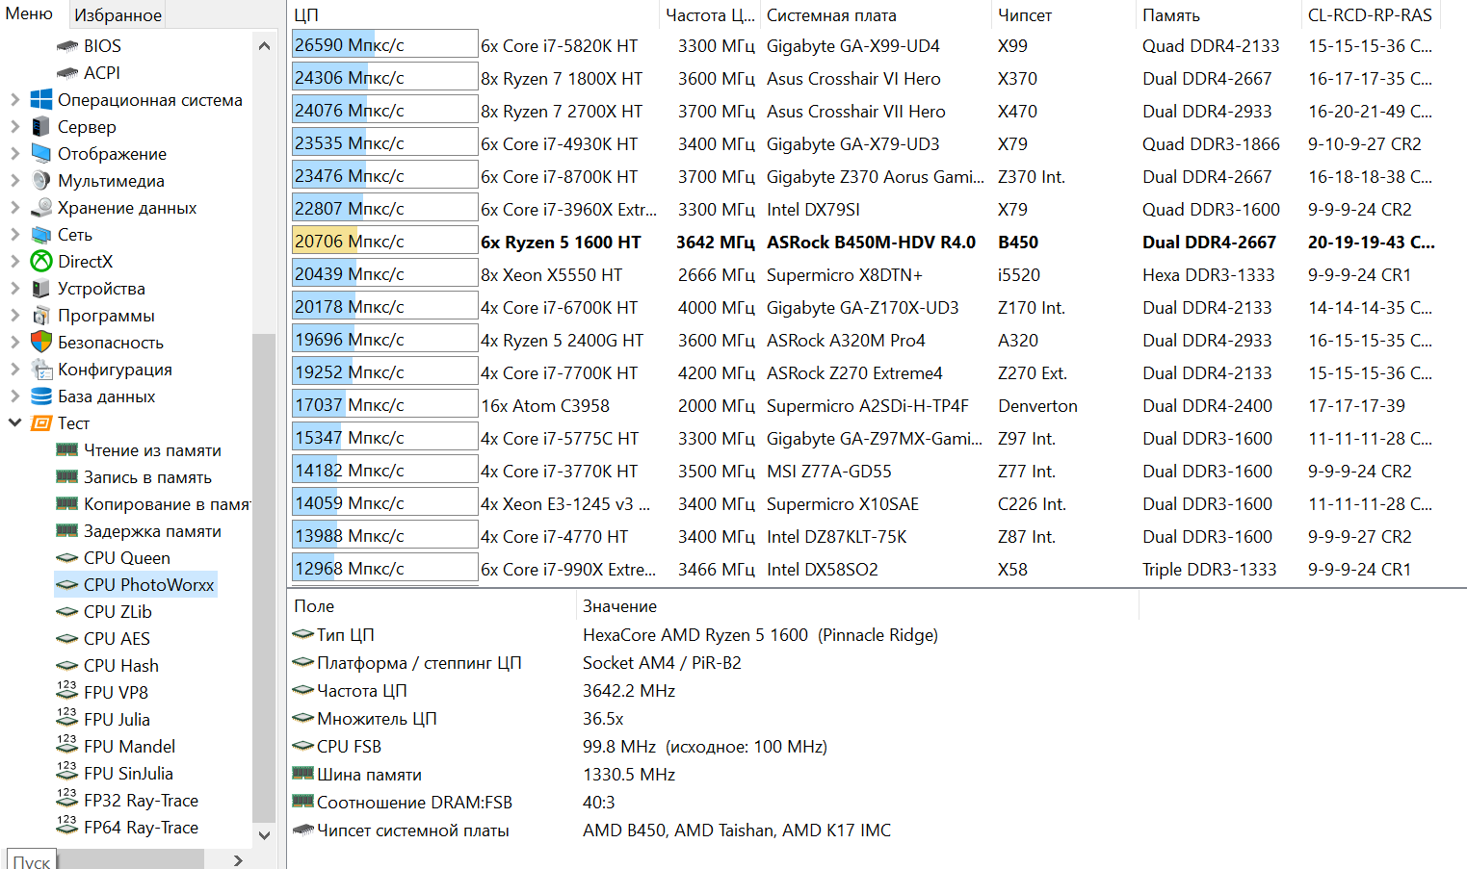Select the Программы icon

[x=41, y=316]
